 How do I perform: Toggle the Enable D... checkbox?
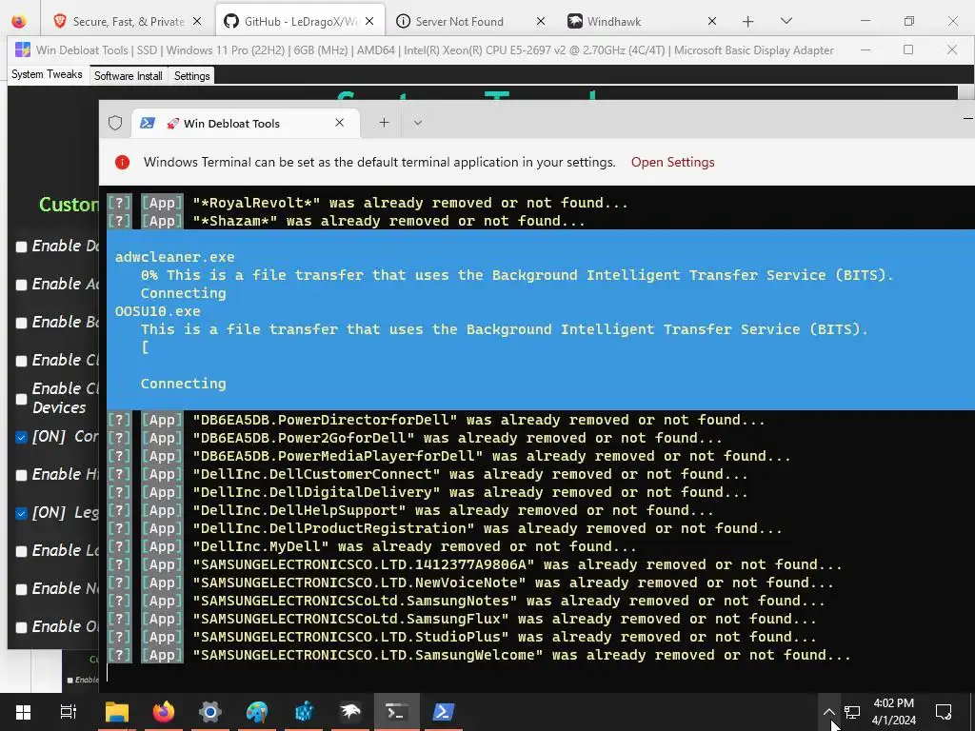pyautogui.click(x=21, y=247)
